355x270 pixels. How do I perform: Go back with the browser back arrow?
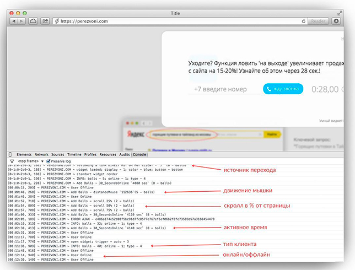[x=14, y=21]
